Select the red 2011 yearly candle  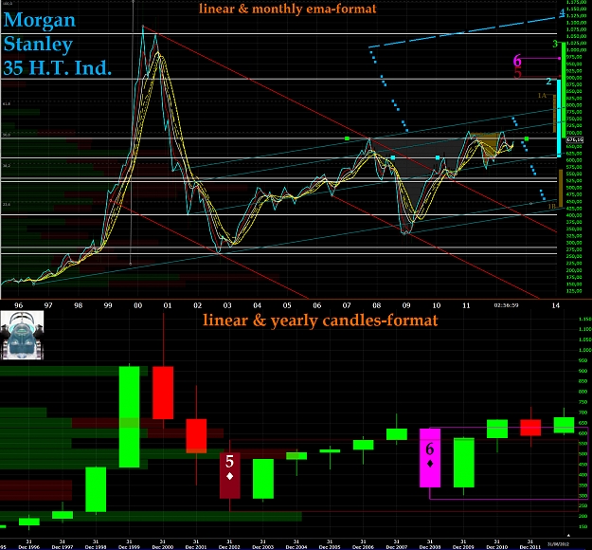530,428
